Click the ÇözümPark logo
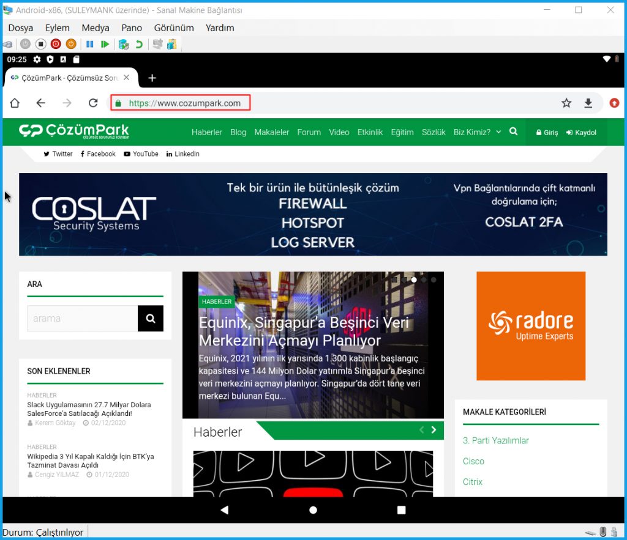 click(74, 131)
